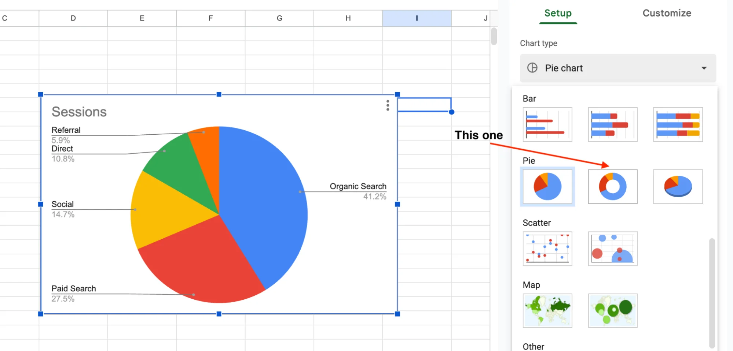The width and height of the screenshot is (733, 351).
Task: Select column H header
Action: pyautogui.click(x=348, y=18)
